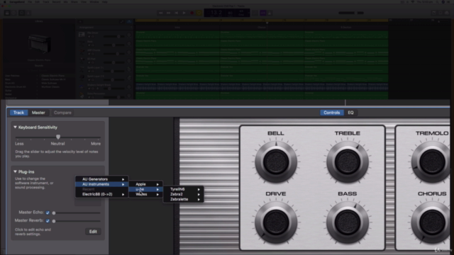The height and width of the screenshot is (255, 454).
Task: Toggle the Metronome button
Action: 270,13
